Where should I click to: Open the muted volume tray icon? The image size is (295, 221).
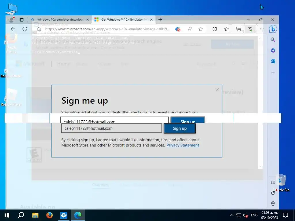(245, 215)
